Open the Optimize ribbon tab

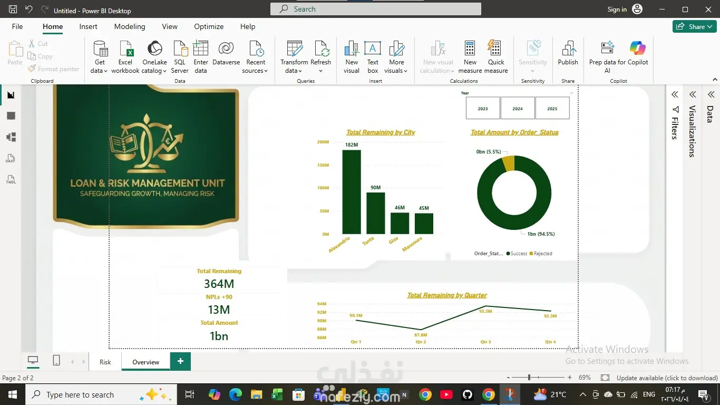[209, 26]
